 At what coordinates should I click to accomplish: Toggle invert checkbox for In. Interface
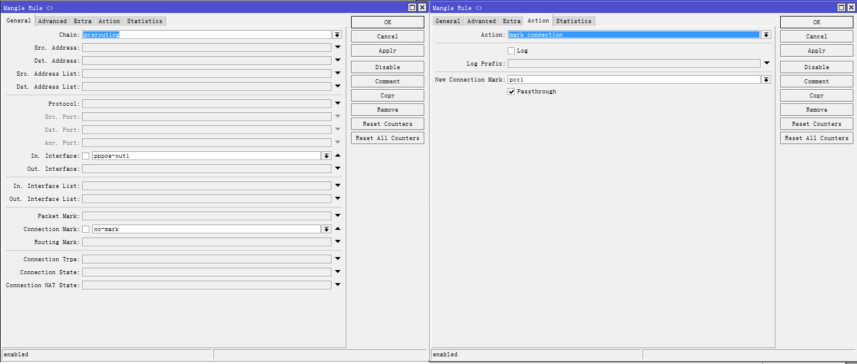click(x=86, y=156)
